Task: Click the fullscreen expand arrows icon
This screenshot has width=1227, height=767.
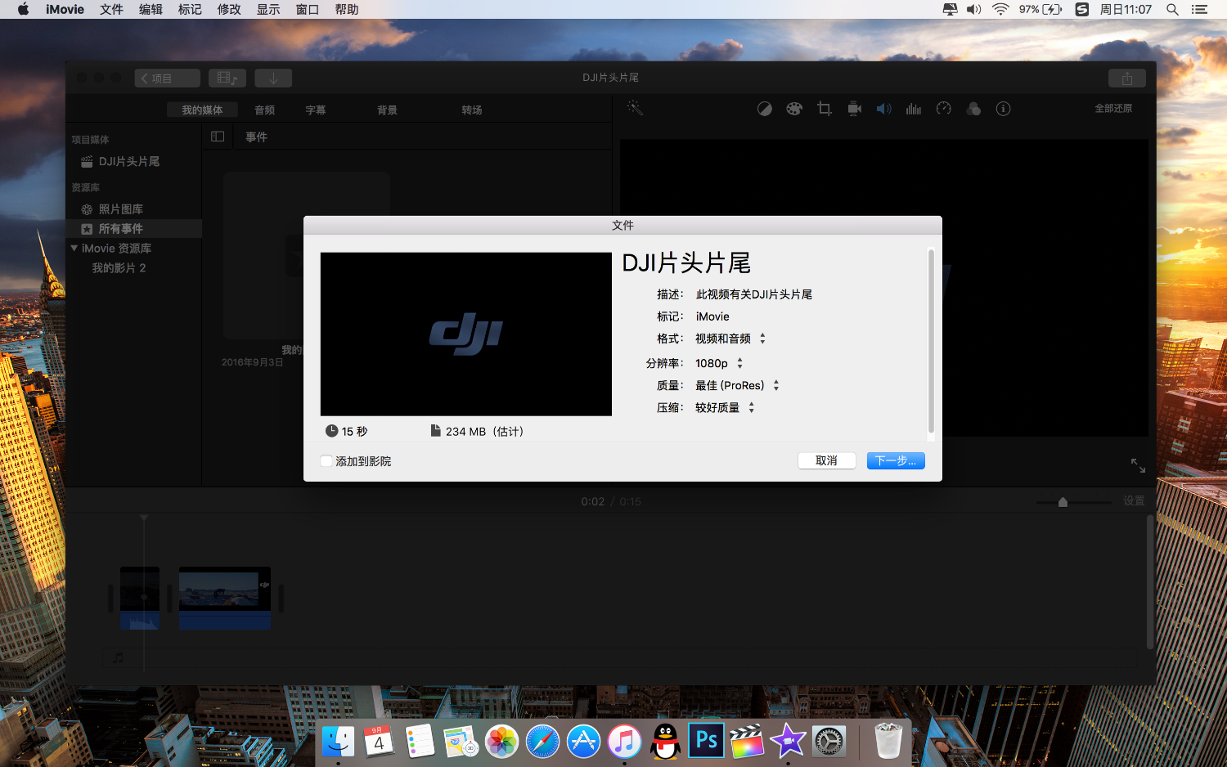Action: [x=1138, y=465]
